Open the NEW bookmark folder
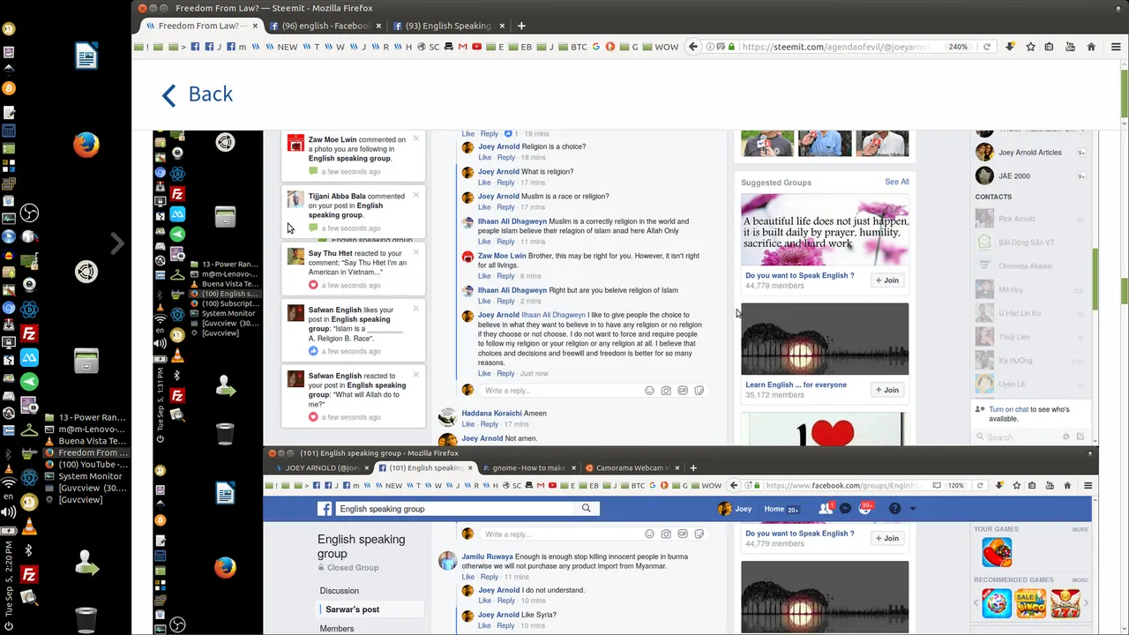Screen dimensions: 1129x635 click(x=281, y=47)
